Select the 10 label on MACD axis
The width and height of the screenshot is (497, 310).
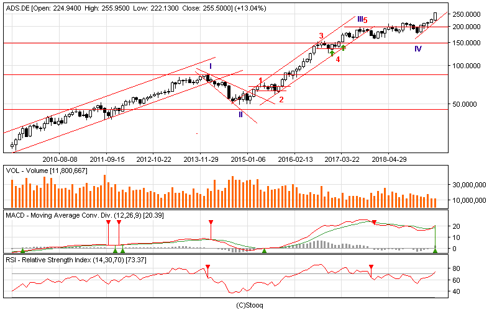click(x=456, y=237)
